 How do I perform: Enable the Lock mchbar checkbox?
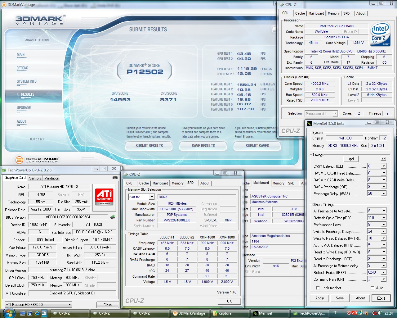[318, 288]
